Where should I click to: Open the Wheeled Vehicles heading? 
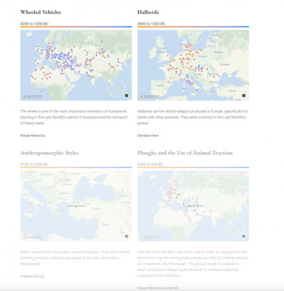(40, 12)
